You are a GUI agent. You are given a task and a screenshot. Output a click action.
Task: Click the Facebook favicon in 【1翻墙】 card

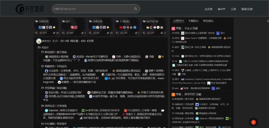(x=135, y=27)
